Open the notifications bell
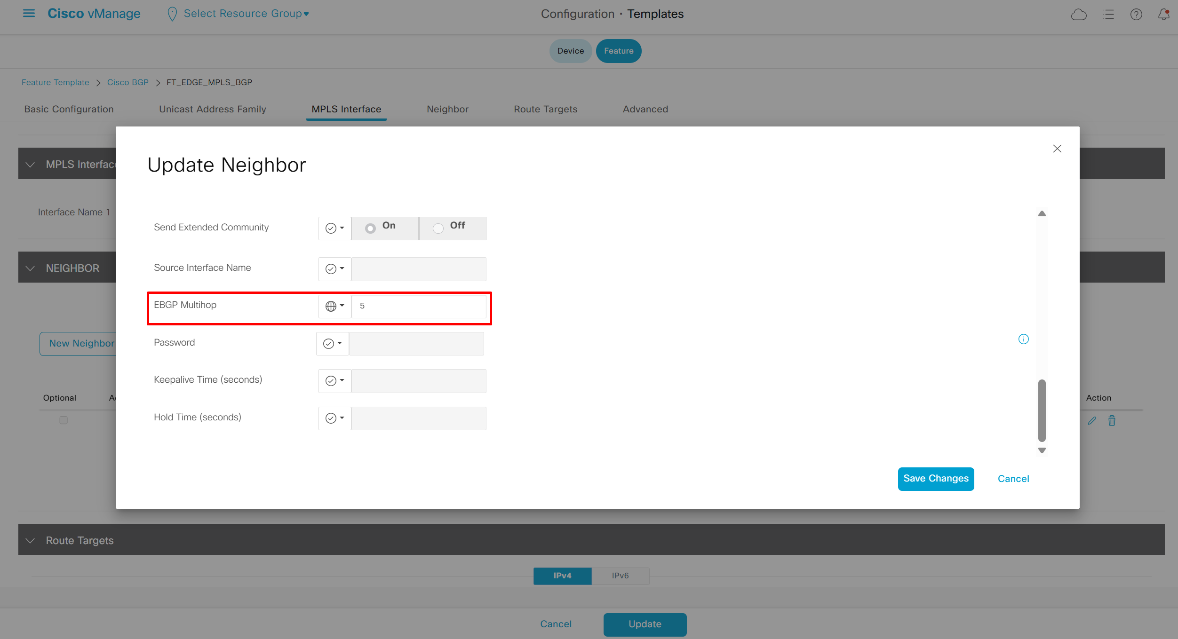 (x=1163, y=15)
